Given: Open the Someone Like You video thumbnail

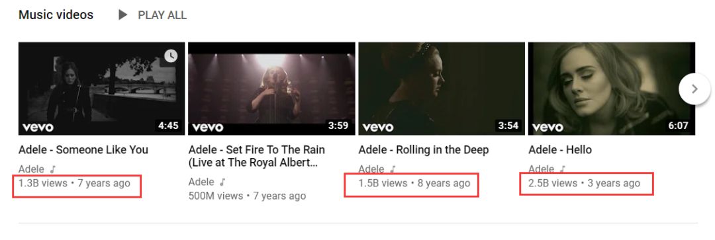Looking at the screenshot, I should pos(102,89).
